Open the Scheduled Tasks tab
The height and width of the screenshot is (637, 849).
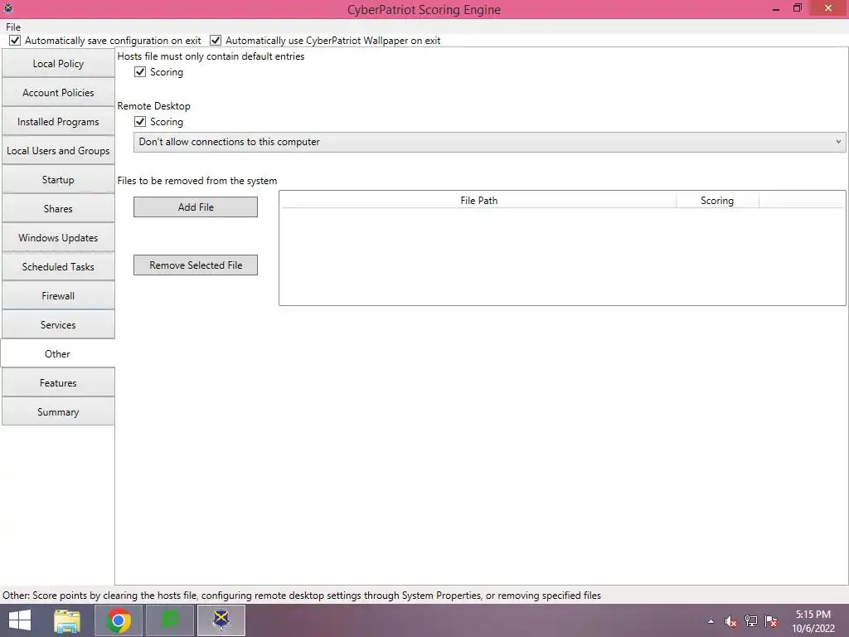(58, 266)
